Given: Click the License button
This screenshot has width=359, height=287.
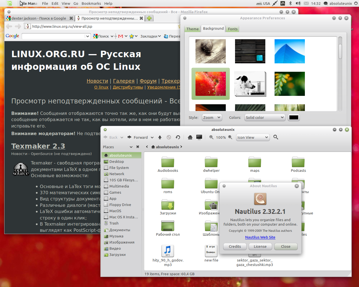Looking at the screenshot, I should (x=260, y=246).
